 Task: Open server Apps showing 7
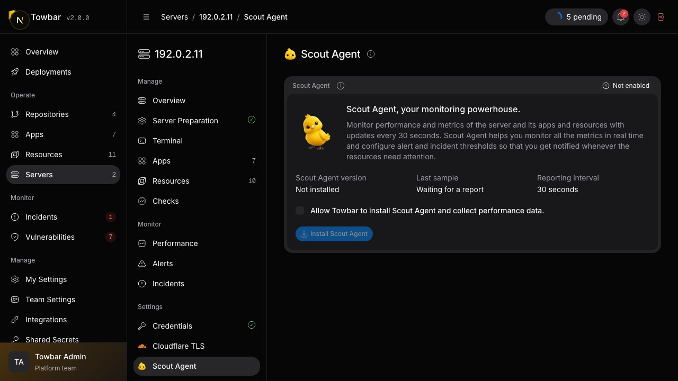197,161
